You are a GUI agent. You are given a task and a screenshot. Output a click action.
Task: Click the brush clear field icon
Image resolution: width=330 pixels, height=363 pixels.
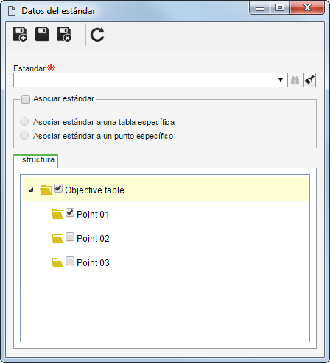[309, 80]
